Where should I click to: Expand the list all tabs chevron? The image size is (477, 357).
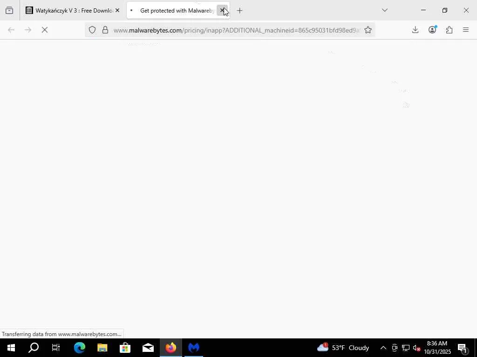point(384,10)
